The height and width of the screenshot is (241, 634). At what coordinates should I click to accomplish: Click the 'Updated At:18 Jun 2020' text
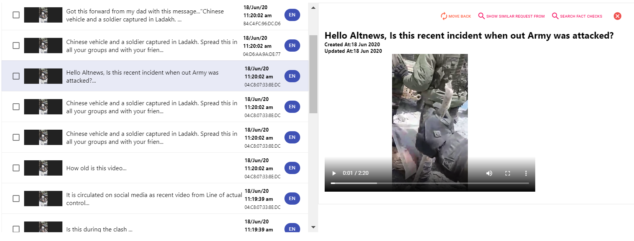tap(353, 51)
